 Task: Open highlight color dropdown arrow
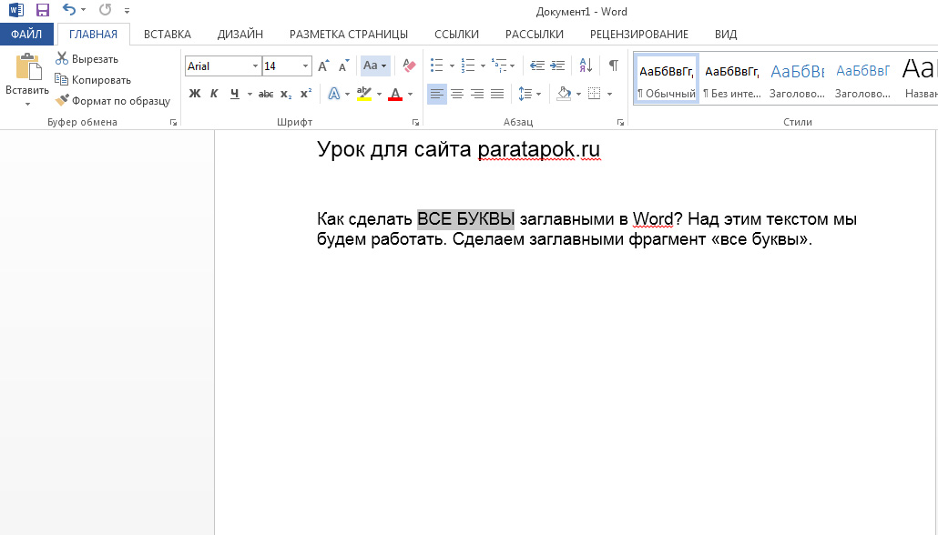click(379, 94)
